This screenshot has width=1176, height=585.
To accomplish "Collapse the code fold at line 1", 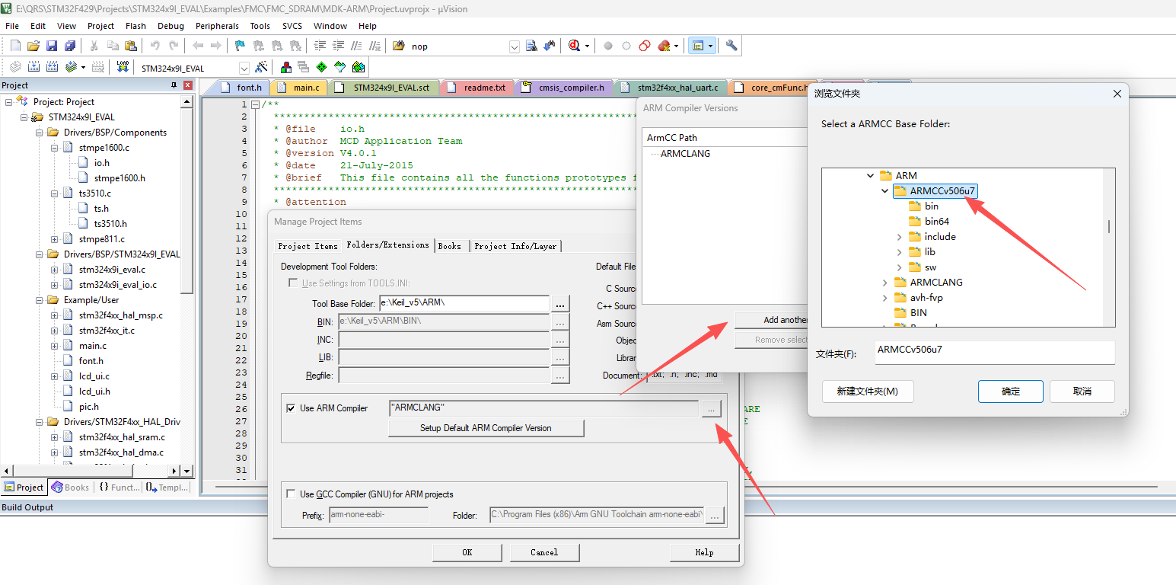I will click(255, 105).
